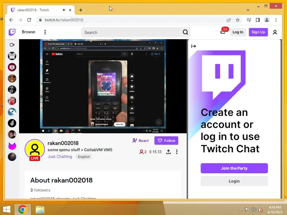
Task: Click the stream title some qemu stuff
Action: click(x=80, y=150)
